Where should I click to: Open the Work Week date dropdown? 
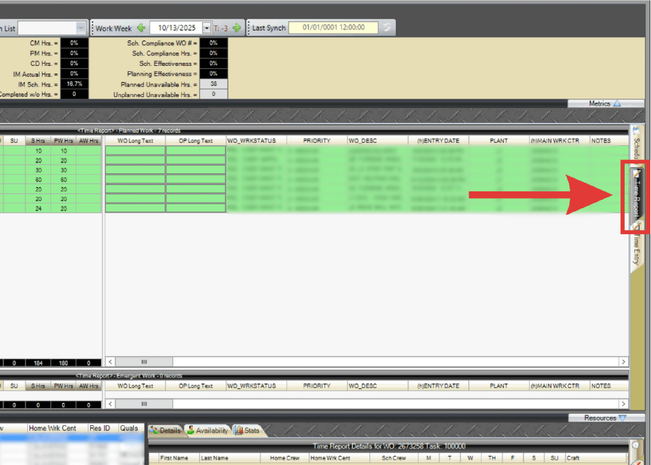pos(207,28)
